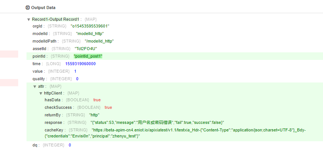Viewport: 323px width, 151px height.
Task: Click the cacheKey URL string
Action: pyautogui.click(x=201, y=130)
